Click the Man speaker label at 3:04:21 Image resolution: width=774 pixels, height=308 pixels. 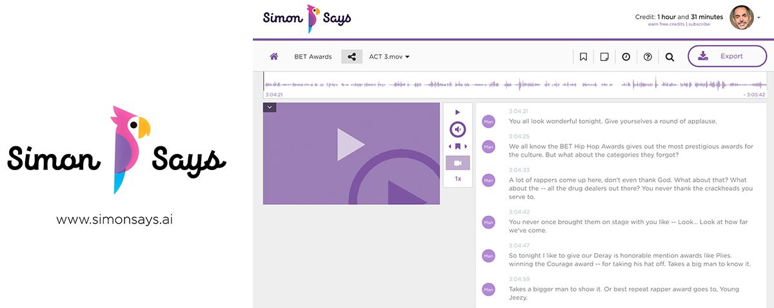tap(488, 121)
